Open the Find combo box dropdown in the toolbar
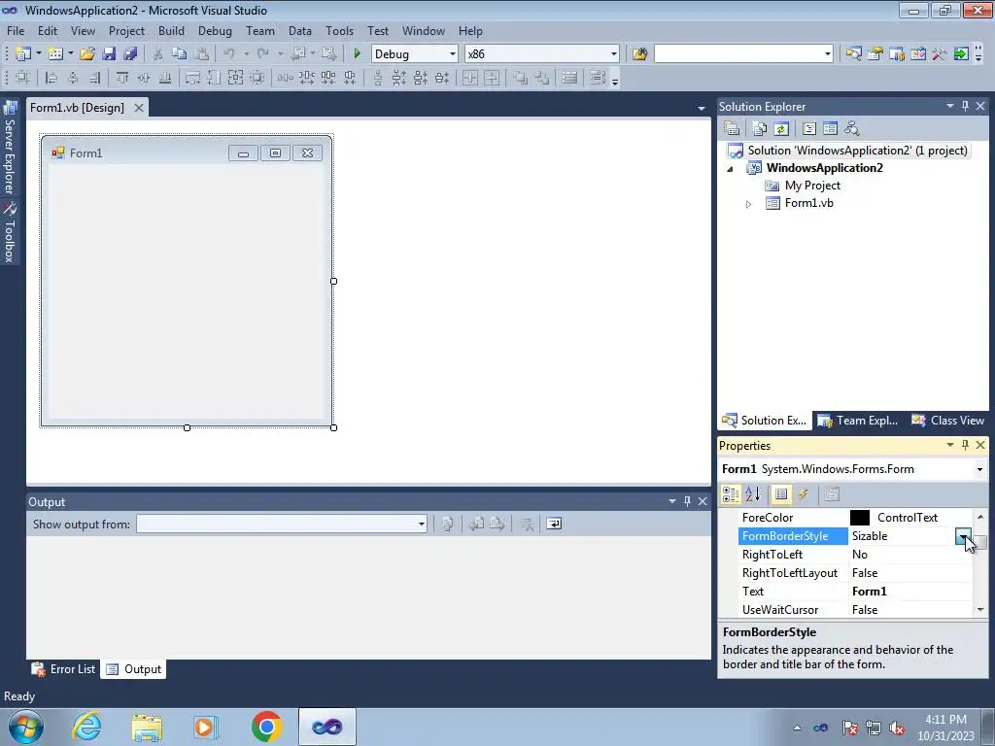Viewport: 995px width, 746px height. coord(828,54)
